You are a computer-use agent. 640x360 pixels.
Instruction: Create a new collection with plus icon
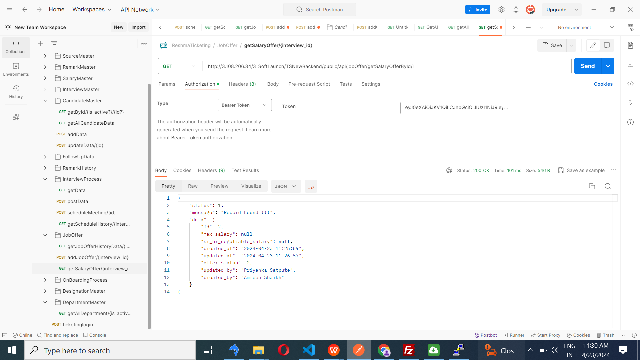point(40,44)
